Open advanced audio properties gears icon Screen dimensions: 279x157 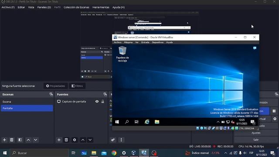pyautogui.click(x=113, y=140)
